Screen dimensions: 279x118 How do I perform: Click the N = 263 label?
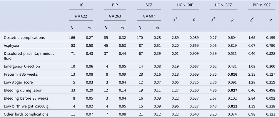(115, 16)
